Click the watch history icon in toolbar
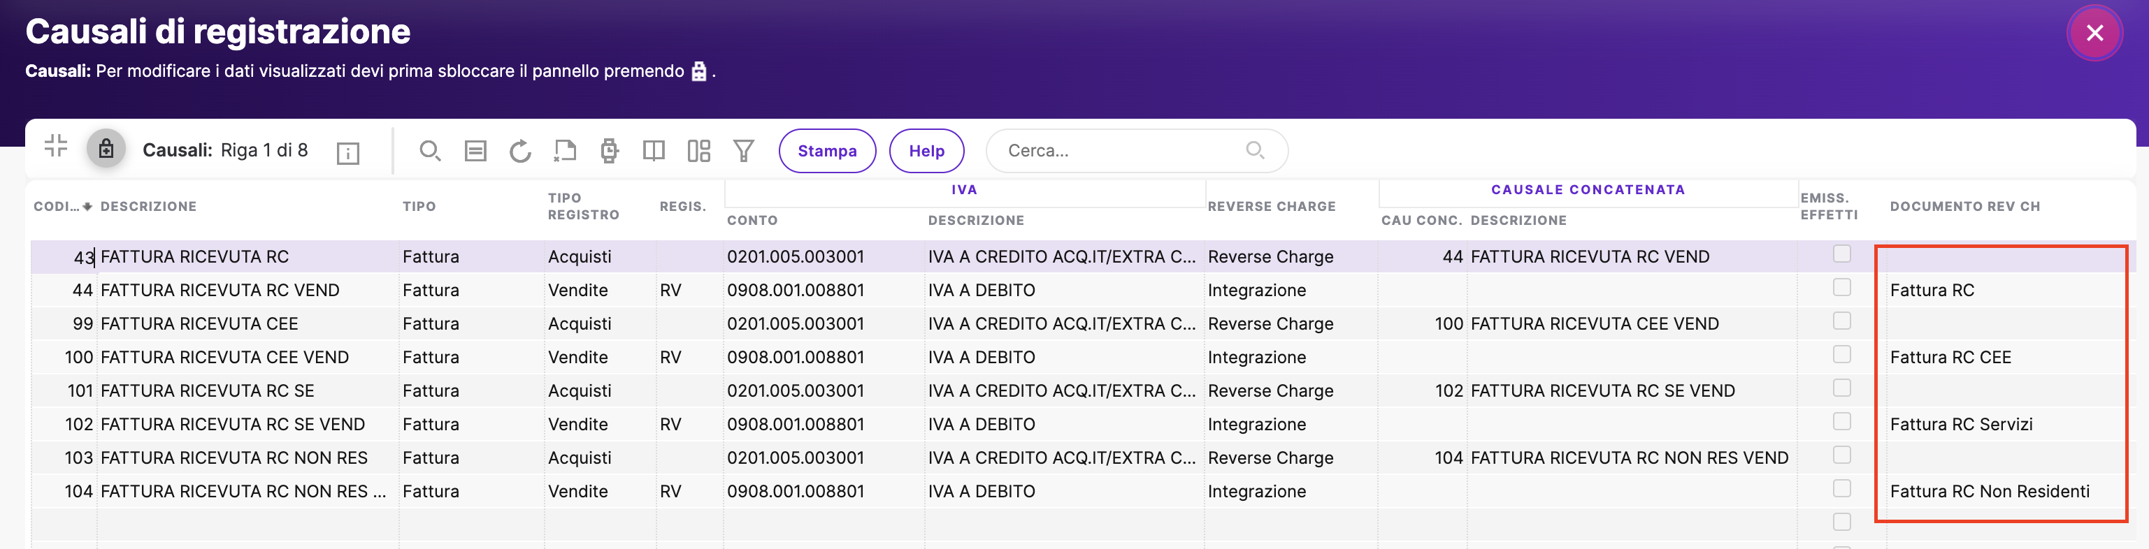Image resolution: width=2149 pixels, height=549 pixels. [x=609, y=151]
